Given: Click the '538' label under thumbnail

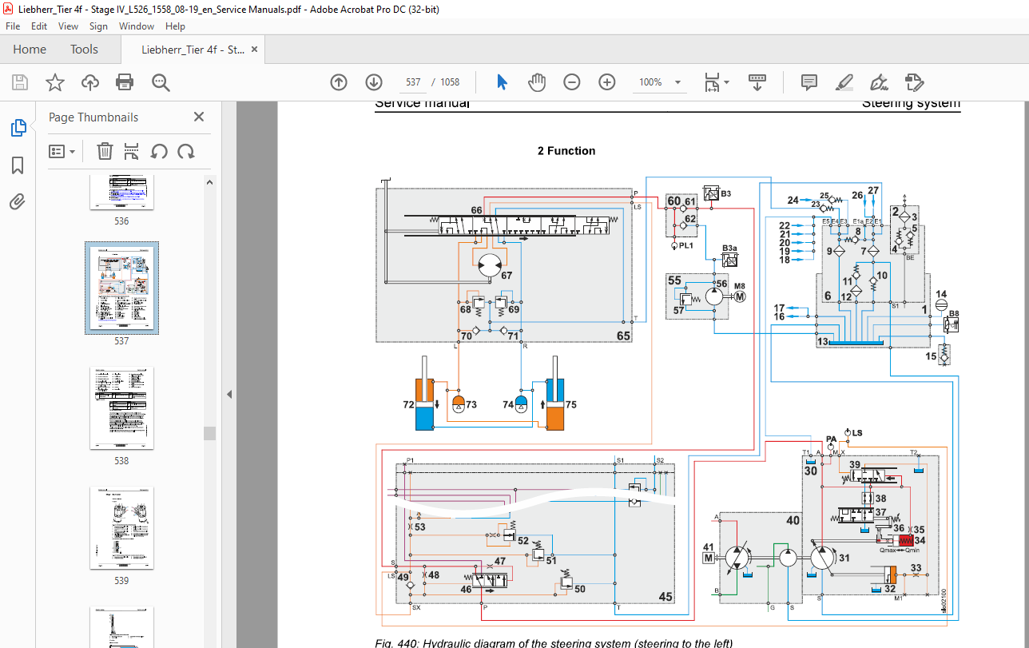Looking at the screenshot, I should click(121, 461).
